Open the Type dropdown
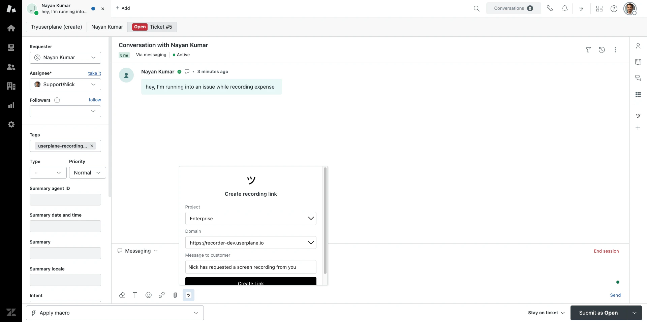 [x=48, y=173]
